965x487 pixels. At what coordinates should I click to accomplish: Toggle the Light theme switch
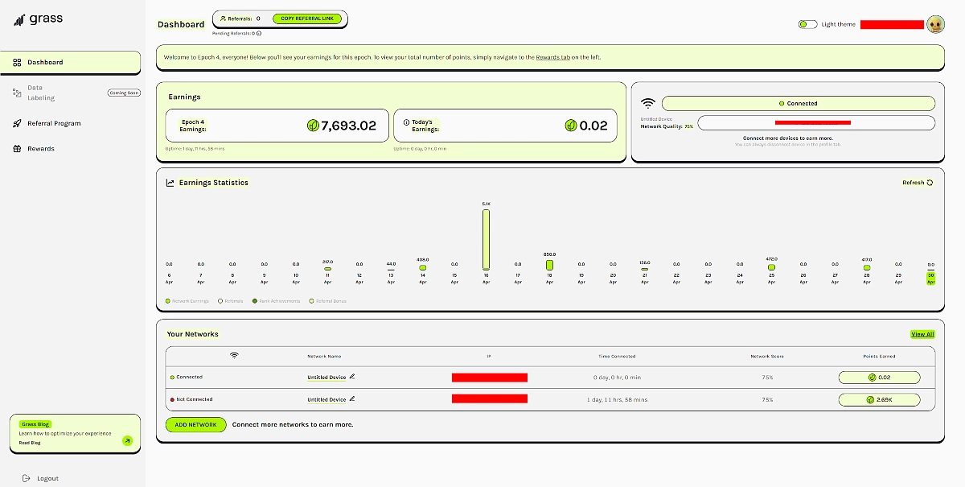[x=807, y=24]
